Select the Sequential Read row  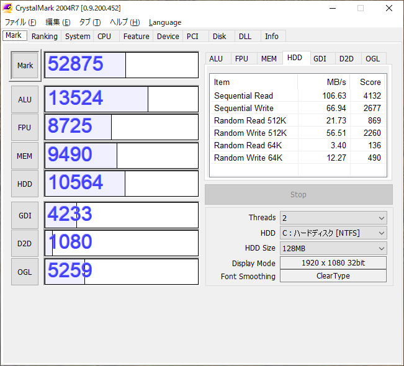pyautogui.click(x=298, y=96)
